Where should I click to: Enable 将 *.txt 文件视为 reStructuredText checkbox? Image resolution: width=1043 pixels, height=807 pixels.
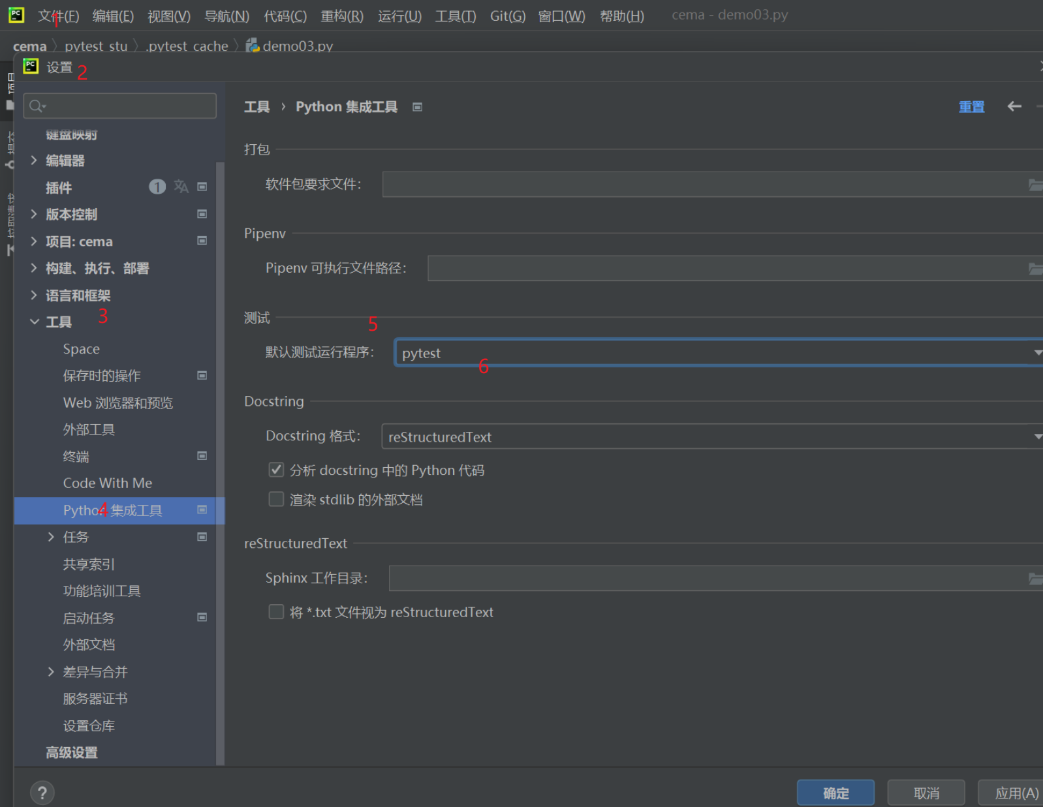[x=276, y=611]
